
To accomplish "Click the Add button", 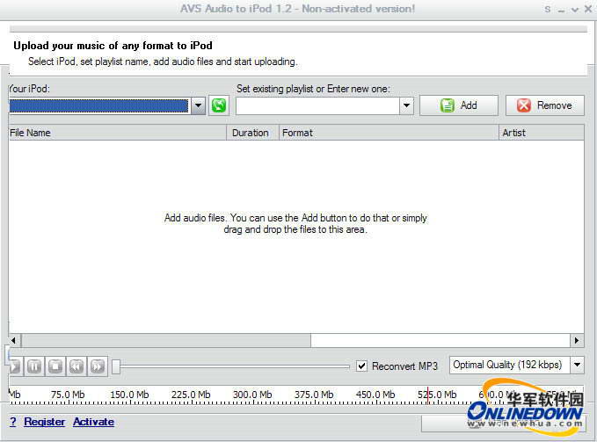I will pos(459,105).
